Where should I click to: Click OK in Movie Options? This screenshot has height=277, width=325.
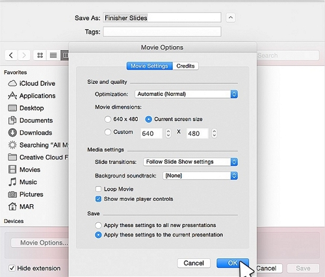[x=233, y=263]
